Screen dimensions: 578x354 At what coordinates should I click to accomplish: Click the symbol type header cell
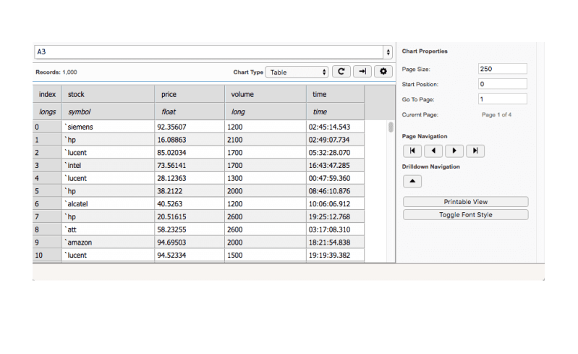click(108, 111)
